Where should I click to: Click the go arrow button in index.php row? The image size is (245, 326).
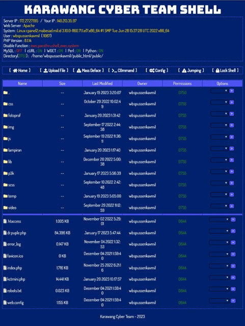pos(233,266)
